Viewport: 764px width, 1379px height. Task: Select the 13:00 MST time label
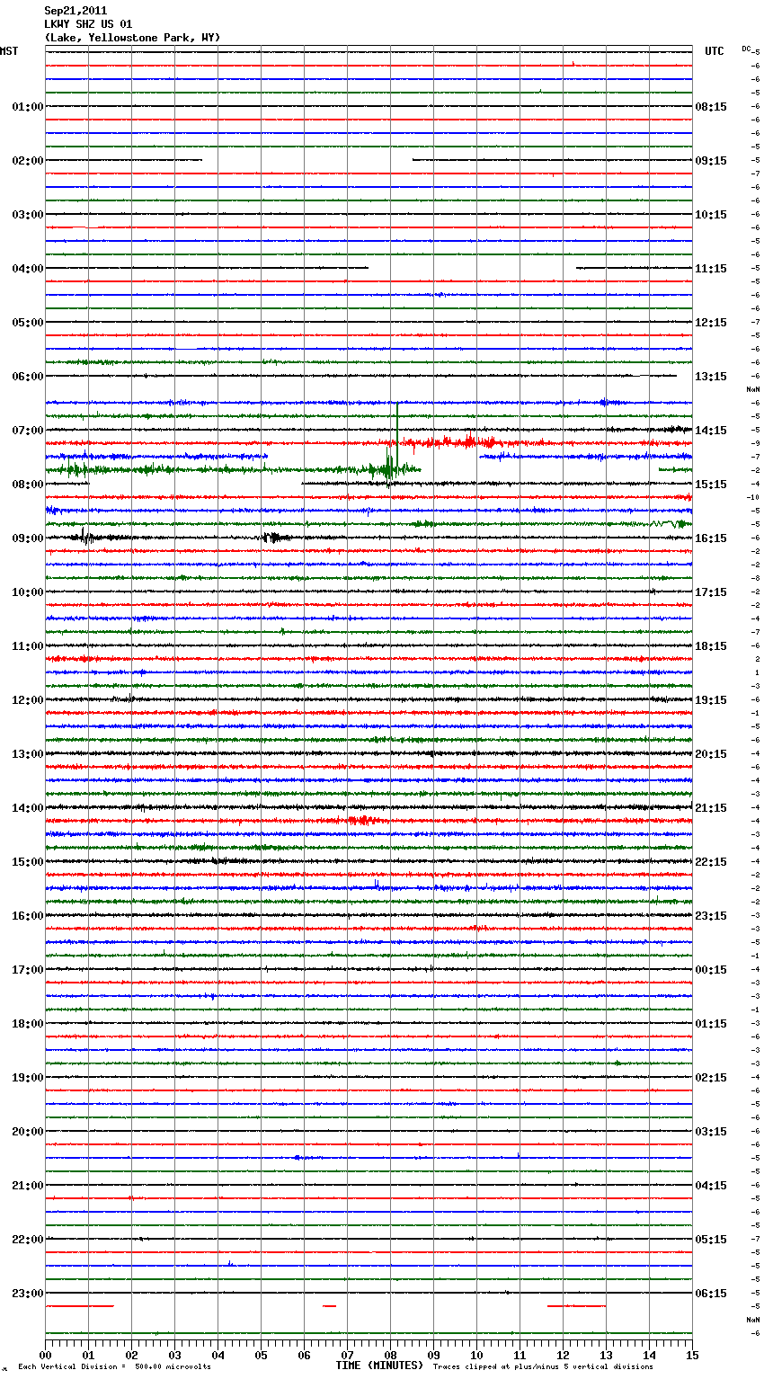point(27,754)
